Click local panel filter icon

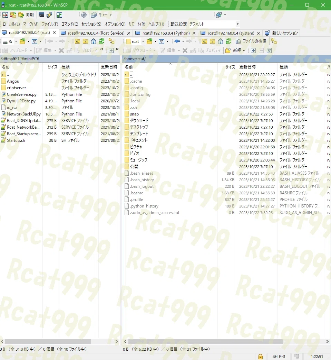35,41
